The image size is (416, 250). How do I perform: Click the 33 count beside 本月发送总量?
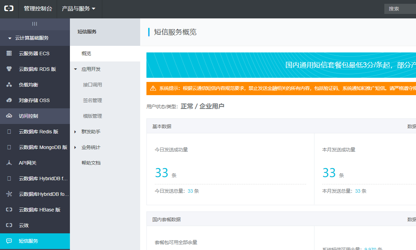click(x=358, y=191)
